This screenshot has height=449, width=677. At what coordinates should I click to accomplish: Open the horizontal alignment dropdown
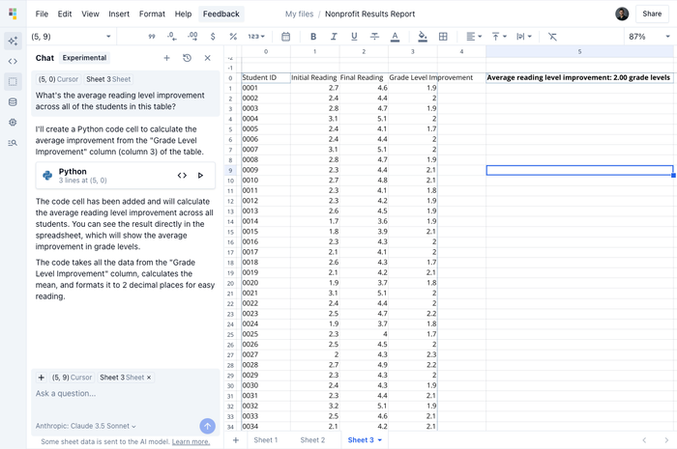[x=474, y=37]
